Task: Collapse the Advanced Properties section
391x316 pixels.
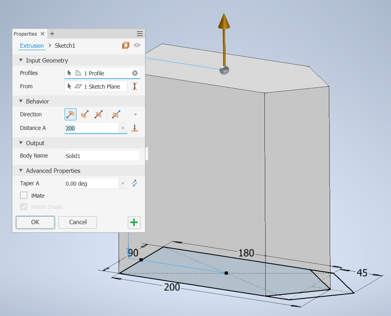Action: pos(21,170)
